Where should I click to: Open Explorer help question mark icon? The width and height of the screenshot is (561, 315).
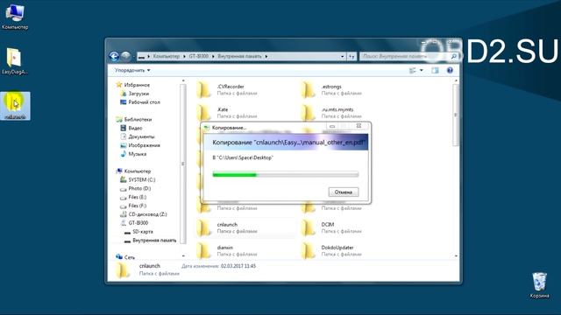click(450, 70)
